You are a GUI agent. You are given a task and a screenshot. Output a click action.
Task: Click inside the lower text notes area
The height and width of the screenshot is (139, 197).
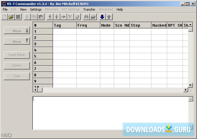click(111, 113)
